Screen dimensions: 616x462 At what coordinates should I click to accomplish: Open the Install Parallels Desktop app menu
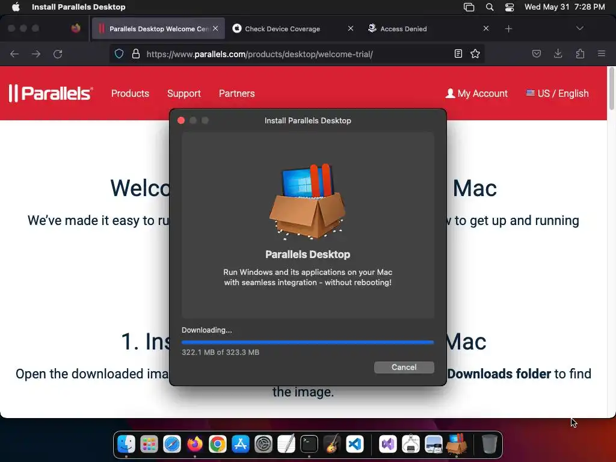(x=79, y=7)
